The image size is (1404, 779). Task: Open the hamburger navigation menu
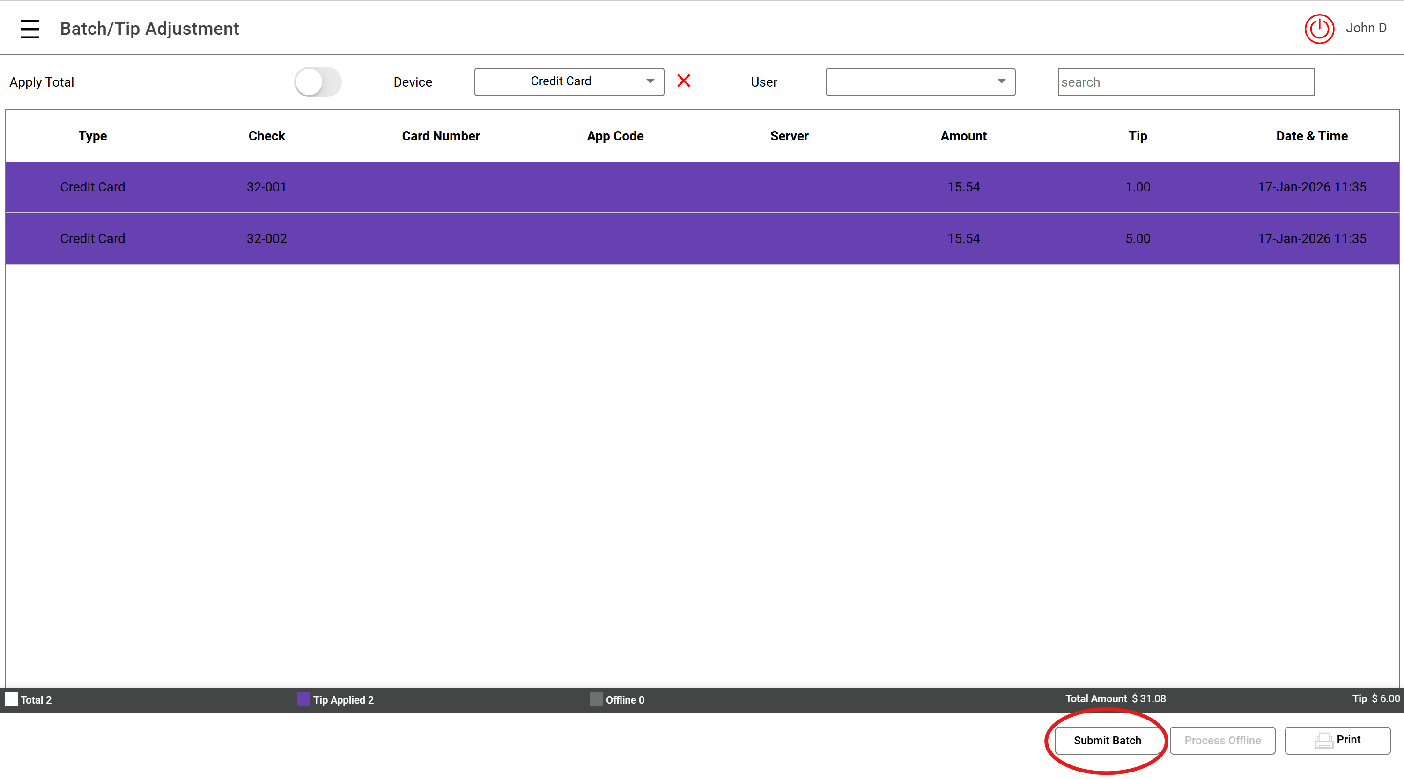30,29
